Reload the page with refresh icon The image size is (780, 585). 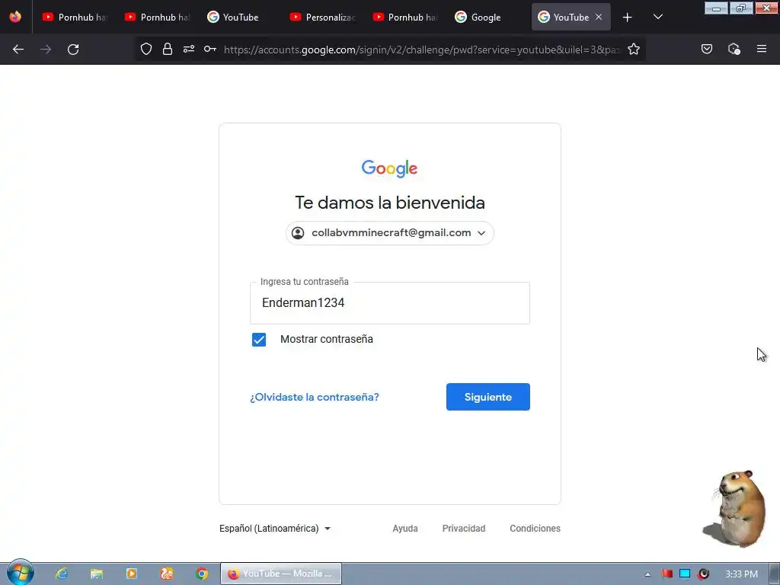(x=73, y=50)
